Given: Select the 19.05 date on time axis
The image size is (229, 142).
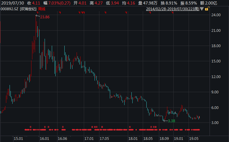Looking at the screenshot, I should [194, 138].
